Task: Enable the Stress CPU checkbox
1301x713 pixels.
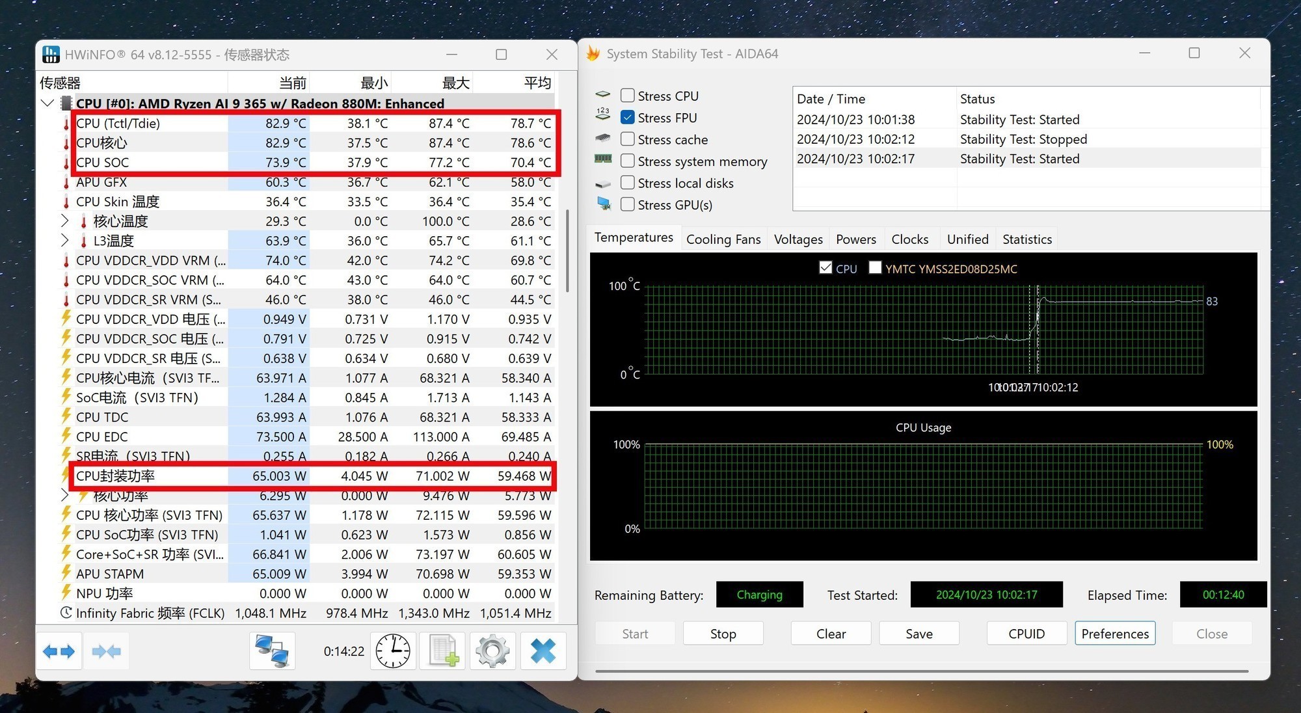Action: (x=628, y=95)
